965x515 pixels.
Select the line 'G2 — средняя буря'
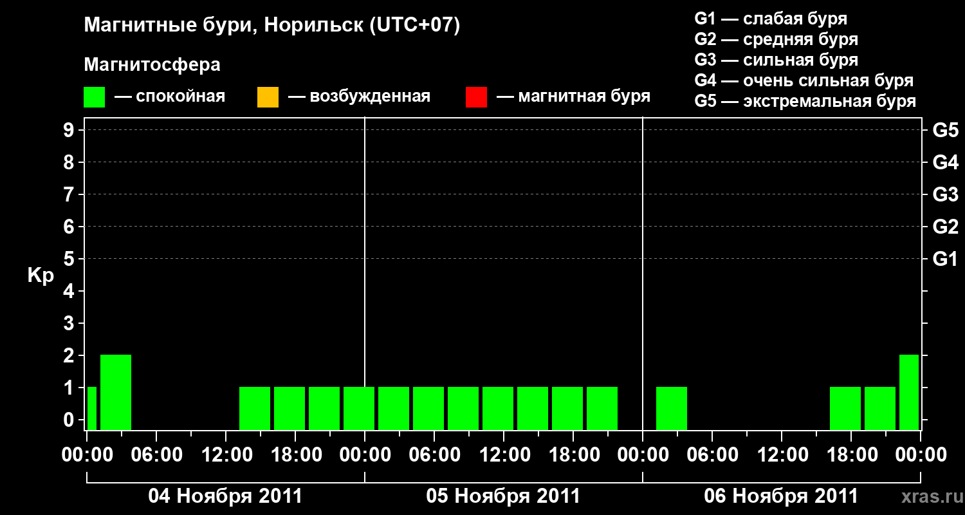pyautogui.click(x=777, y=39)
